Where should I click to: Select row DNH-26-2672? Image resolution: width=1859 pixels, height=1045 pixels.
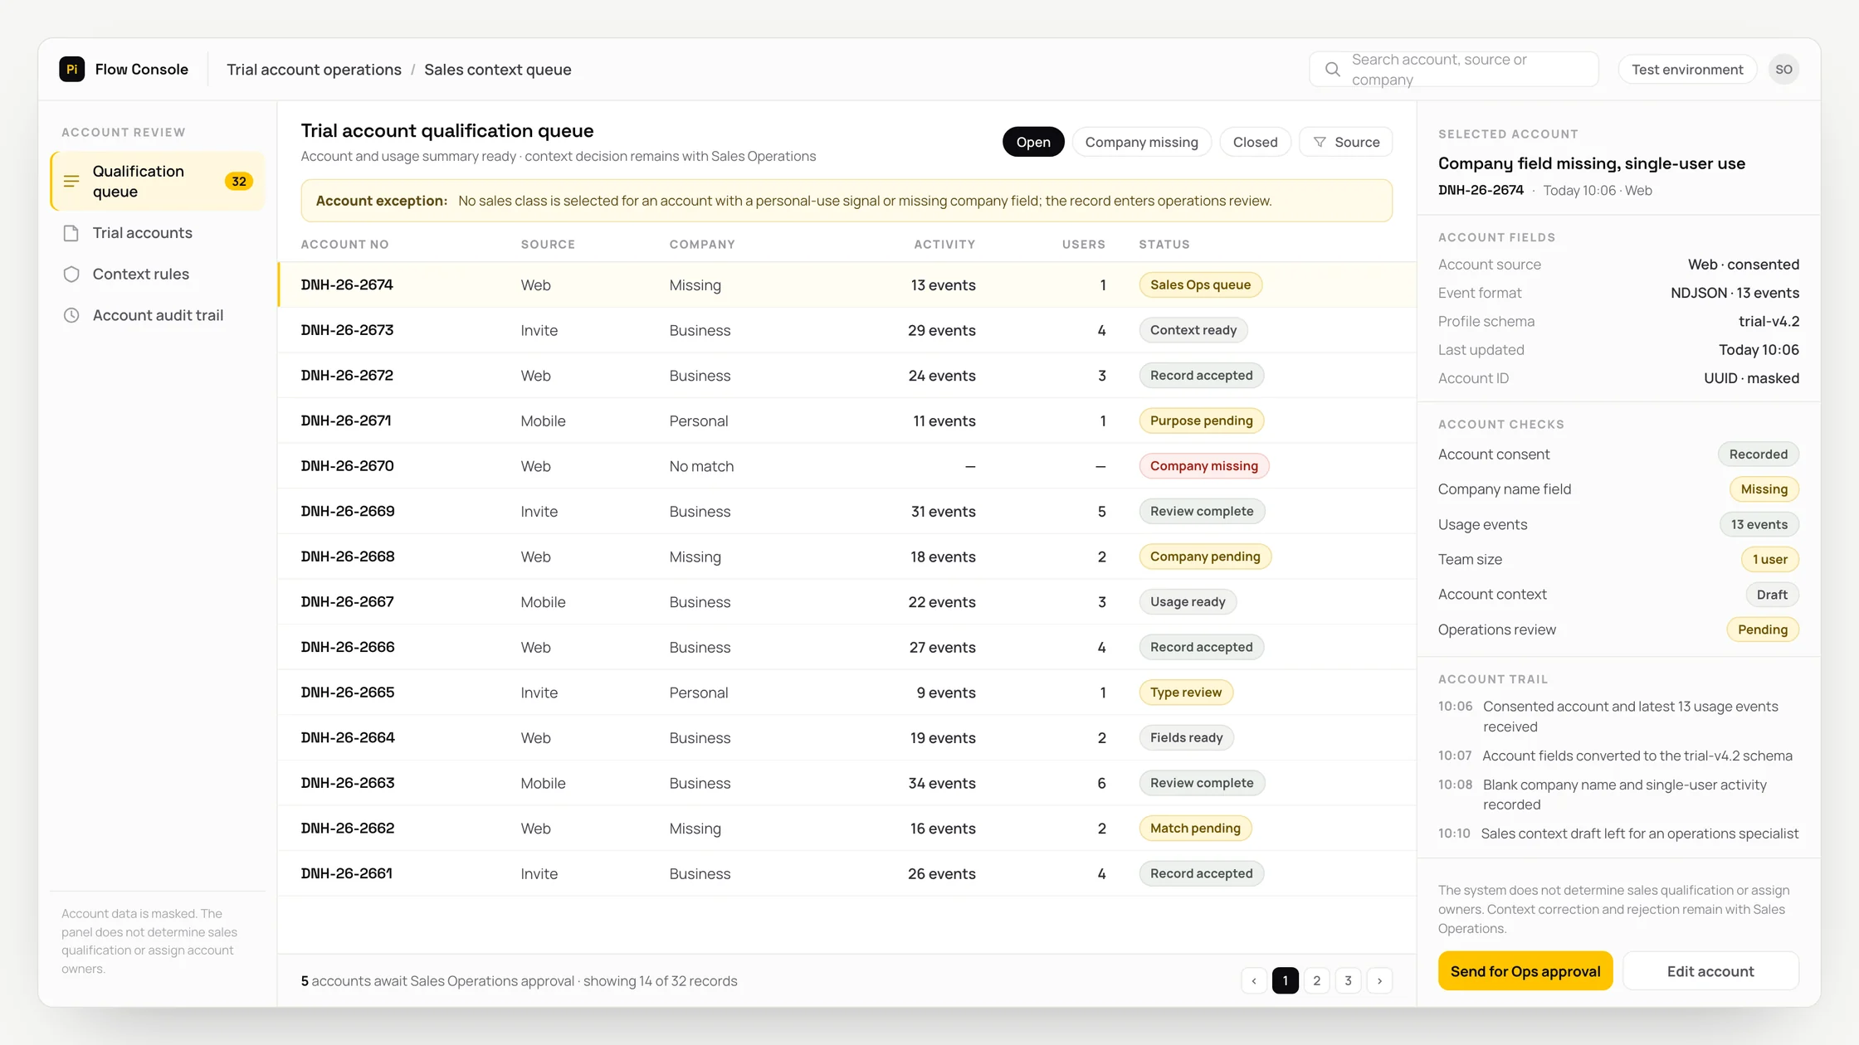click(847, 375)
